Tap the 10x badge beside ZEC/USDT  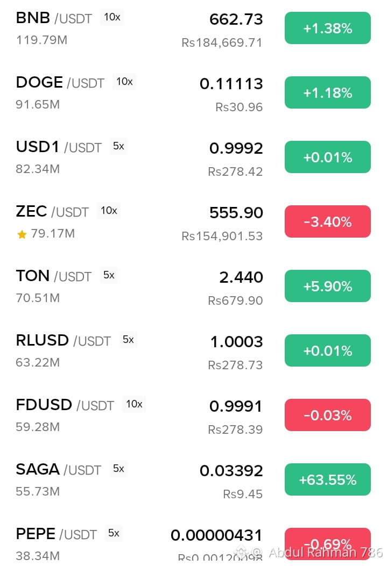pos(109,211)
